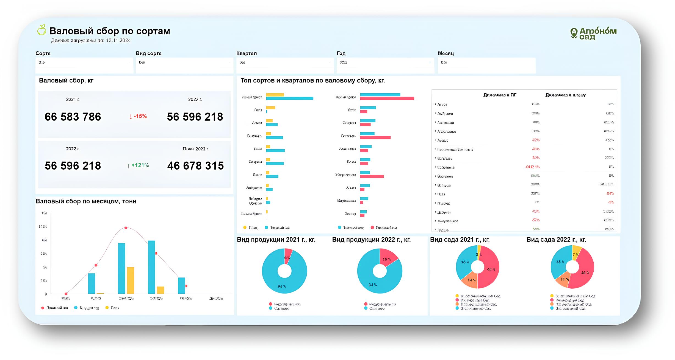
Task: Click the red legend dot under quarters bar chart
Action: pyautogui.click(x=372, y=227)
